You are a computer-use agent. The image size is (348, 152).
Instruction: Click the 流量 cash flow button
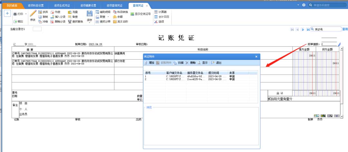click(73, 12)
